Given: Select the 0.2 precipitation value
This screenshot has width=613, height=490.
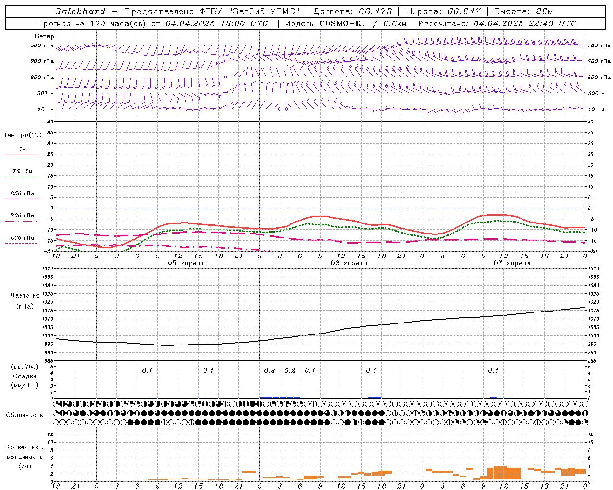Looking at the screenshot, I should click(290, 371).
